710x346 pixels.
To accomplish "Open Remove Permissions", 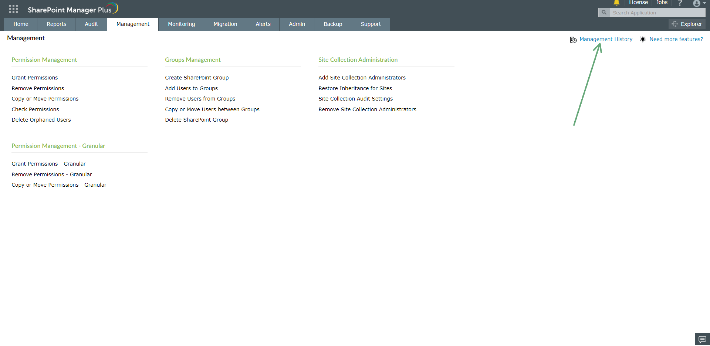I will pos(38,88).
